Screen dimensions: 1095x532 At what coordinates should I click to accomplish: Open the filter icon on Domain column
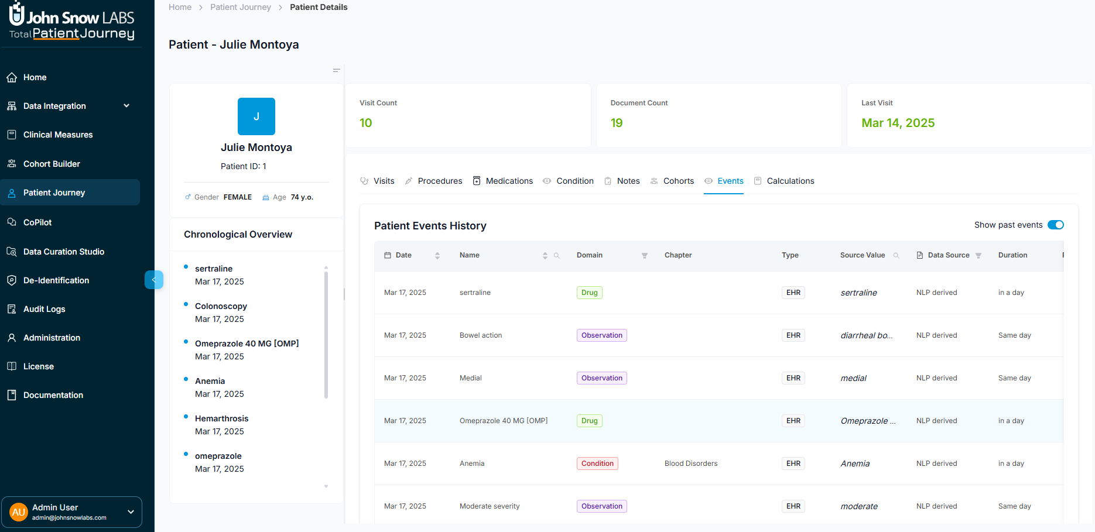[x=645, y=256]
